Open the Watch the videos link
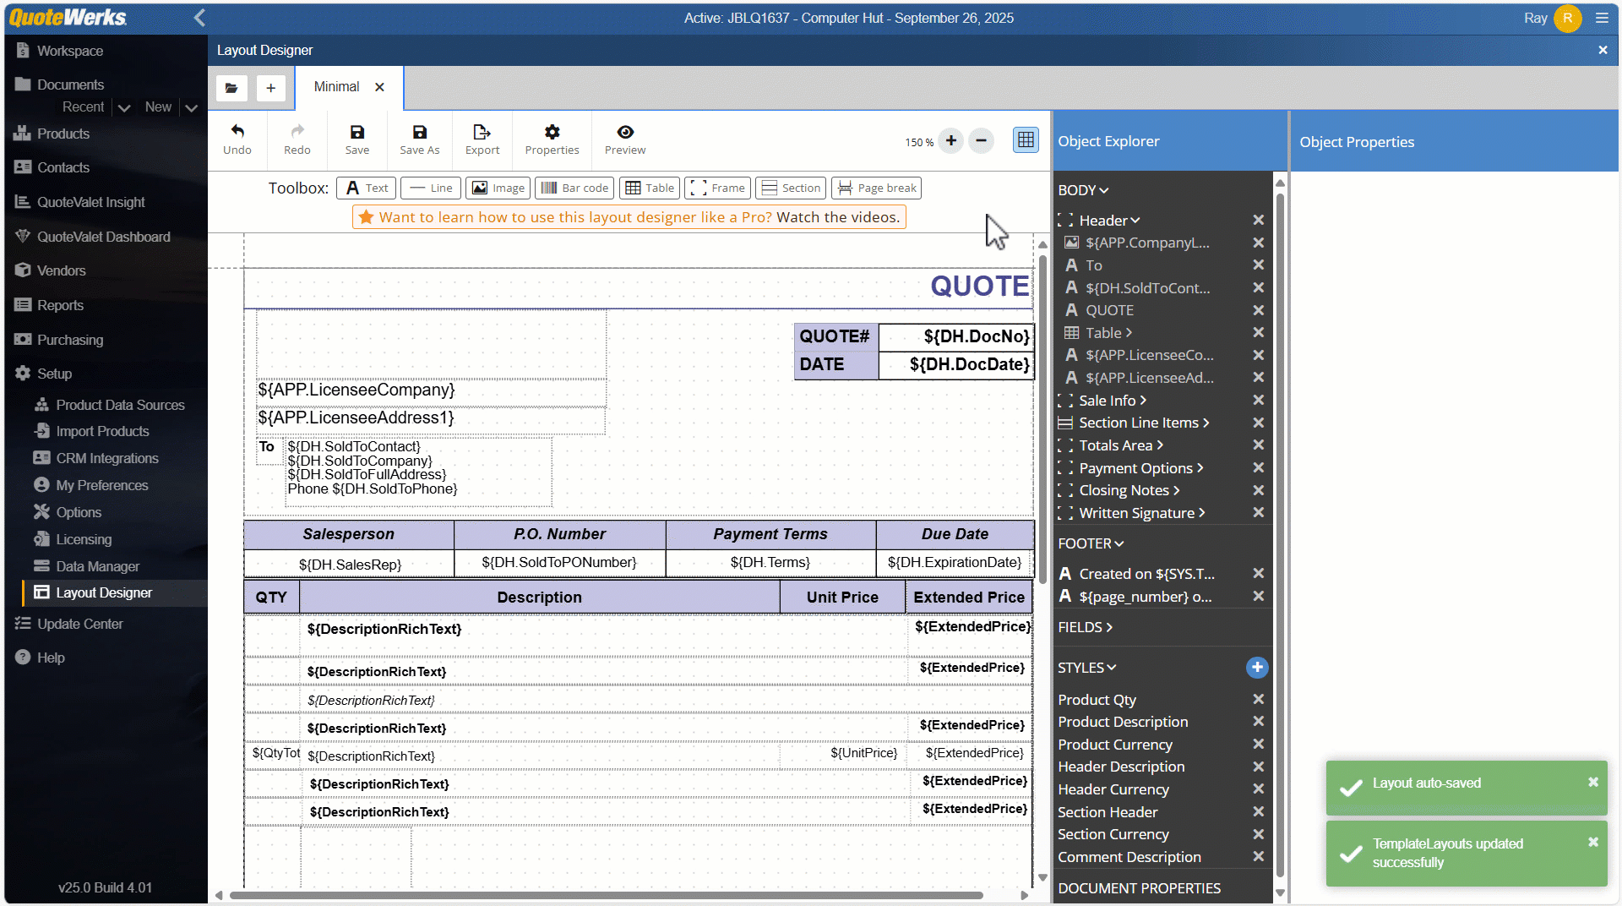Image resolution: width=1622 pixels, height=906 pixels. coord(838,217)
